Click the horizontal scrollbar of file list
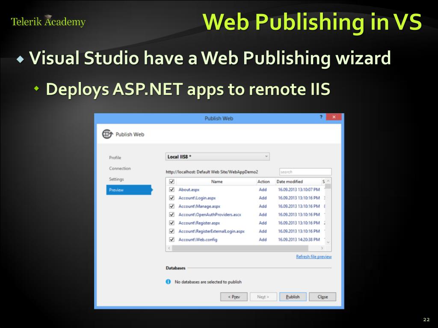Viewport: 438px width, 328px height. pos(240,248)
